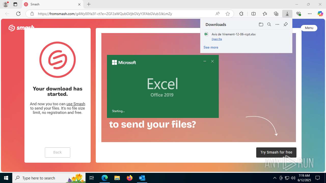This screenshot has width=326, height=183.
Task: Click the taskbar search box
Action: click(49, 178)
